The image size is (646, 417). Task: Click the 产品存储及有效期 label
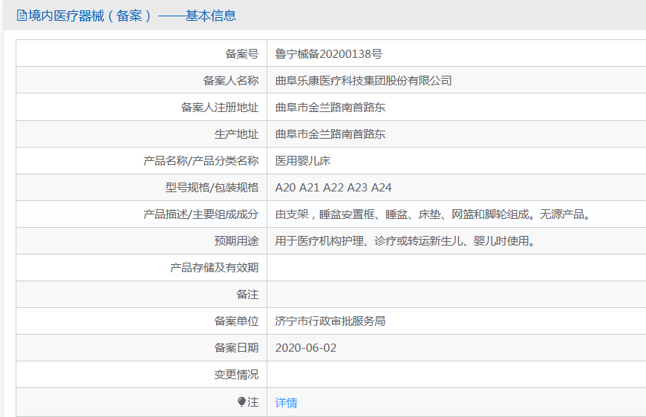click(214, 268)
